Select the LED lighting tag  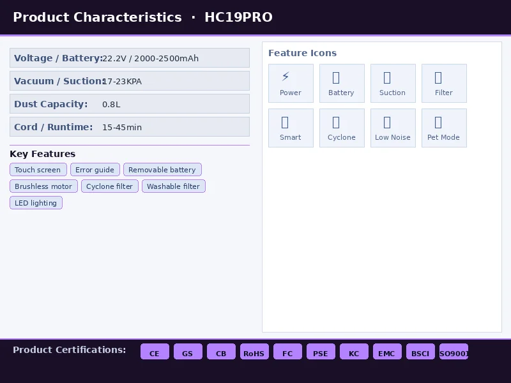[36, 203]
